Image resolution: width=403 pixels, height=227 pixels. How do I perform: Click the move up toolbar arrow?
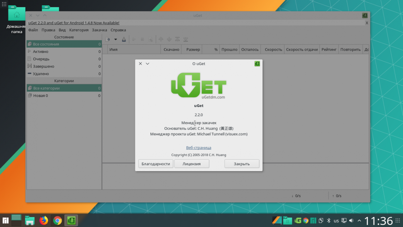tap(161, 39)
